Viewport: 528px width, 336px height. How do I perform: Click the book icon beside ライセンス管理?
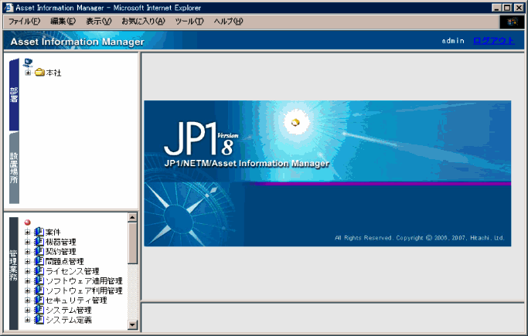39,271
